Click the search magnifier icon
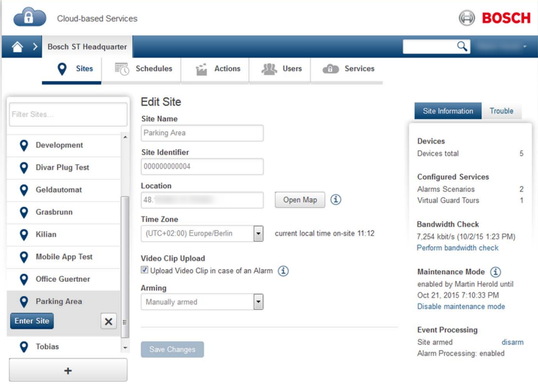Viewport: 538px width, 384px height. point(462,47)
